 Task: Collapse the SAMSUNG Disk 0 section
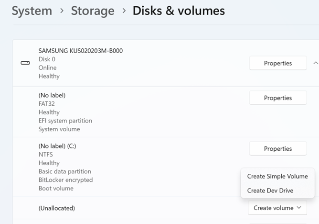pyautogui.click(x=315, y=63)
